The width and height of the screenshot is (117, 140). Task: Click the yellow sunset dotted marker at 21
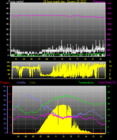click(93, 131)
